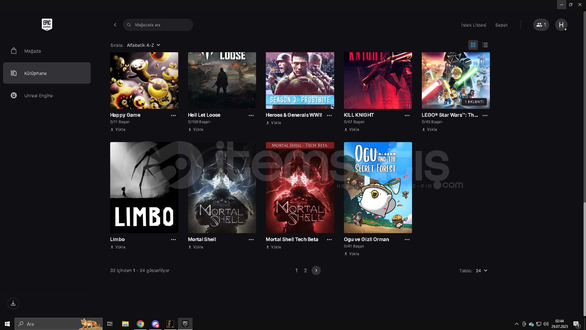The image size is (586, 330).
Task: Click the 1 EKLENTİ badge on LEGO
Action: 474,102
